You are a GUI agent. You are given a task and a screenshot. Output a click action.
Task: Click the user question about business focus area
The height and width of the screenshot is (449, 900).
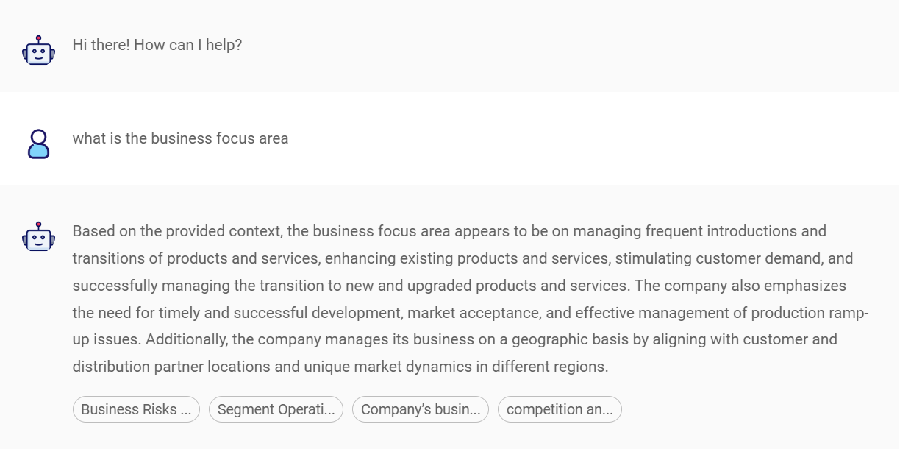[x=180, y=138]
